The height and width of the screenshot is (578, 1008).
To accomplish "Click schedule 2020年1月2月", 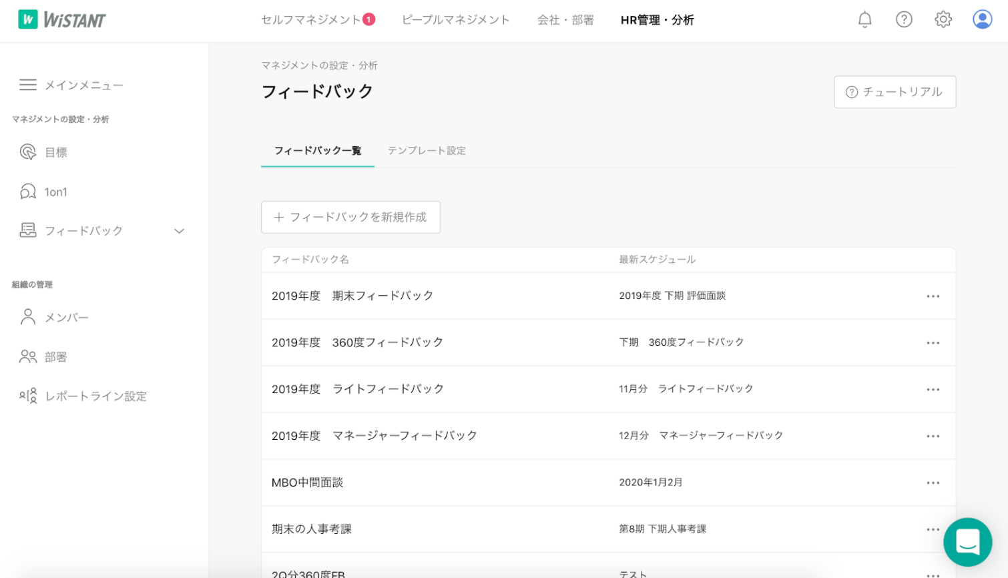I will click(x=651, y=482).
